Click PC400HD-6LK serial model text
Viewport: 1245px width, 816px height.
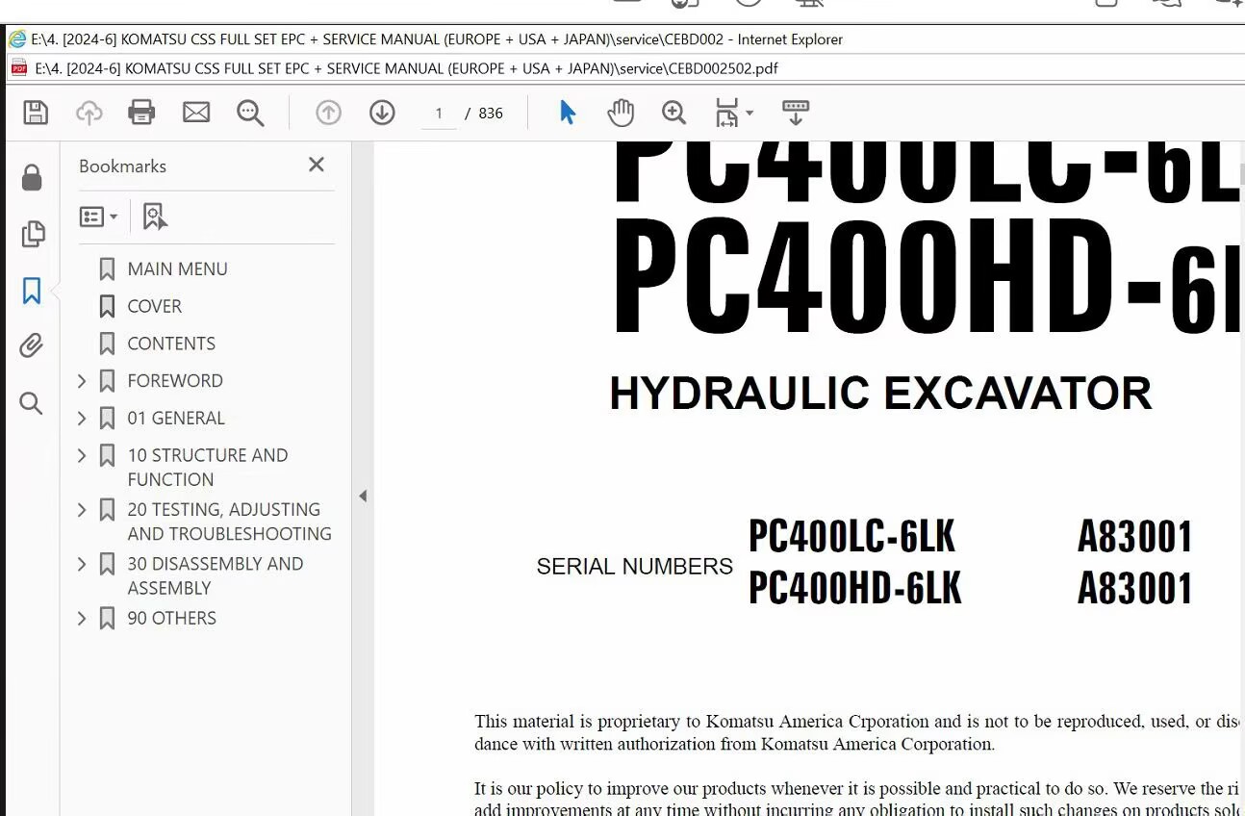pyautogui.click(x=855, y=589)
